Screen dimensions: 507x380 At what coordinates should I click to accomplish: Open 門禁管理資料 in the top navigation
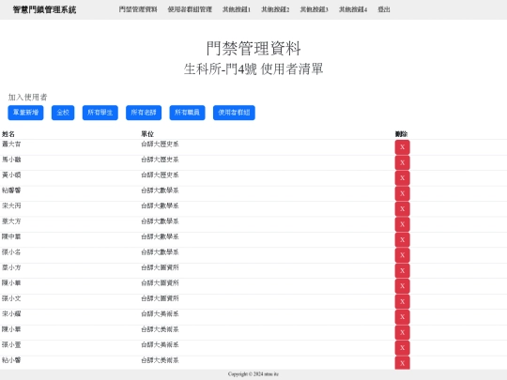[x=138, y=9]
